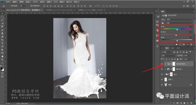Hide the 色相/饱和度 1 layer
This screenshot has height=105, width=196.
(162, 64)
